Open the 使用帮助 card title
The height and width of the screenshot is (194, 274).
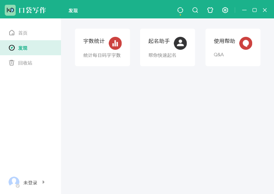(224, 41)
